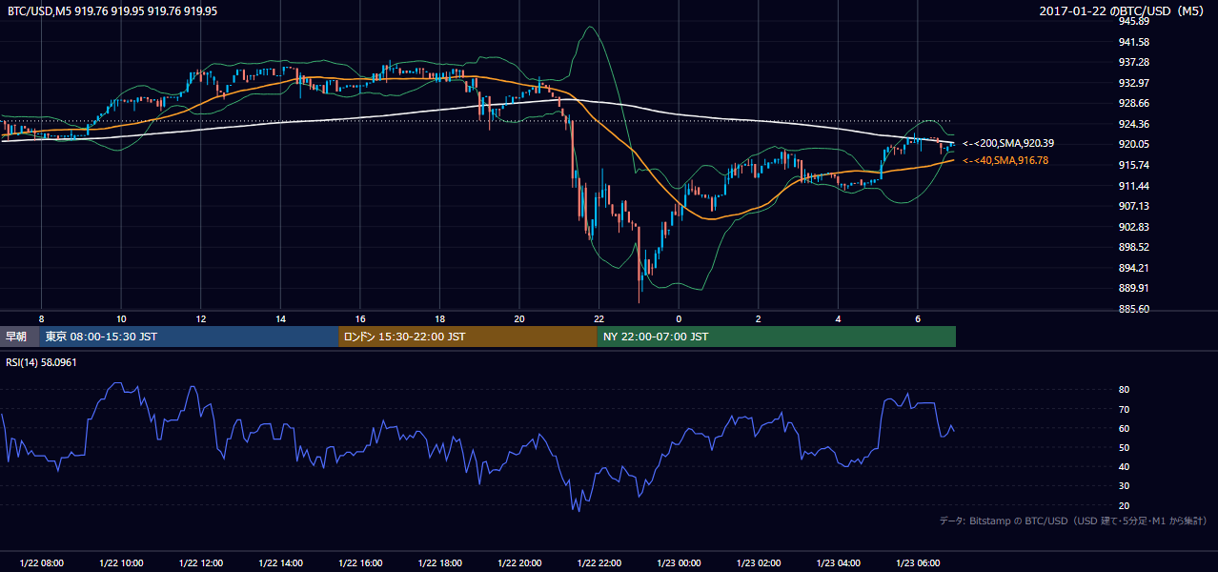Viewport: 1218px width, 572px height.
Task: Click price axis value 932.97
Action: 1134,83
